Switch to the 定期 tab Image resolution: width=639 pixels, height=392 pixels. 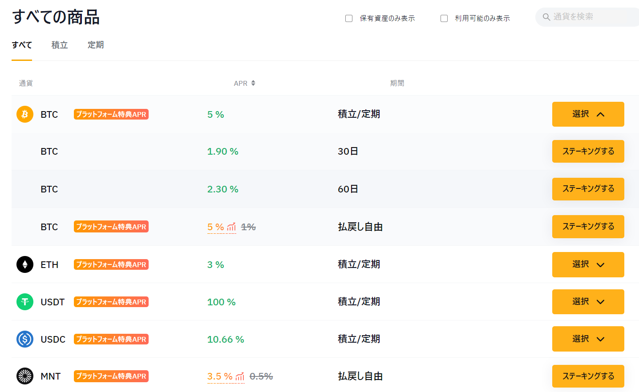96,45
